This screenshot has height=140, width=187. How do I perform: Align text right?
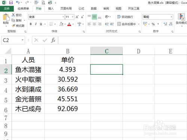[x=99, y=24]
